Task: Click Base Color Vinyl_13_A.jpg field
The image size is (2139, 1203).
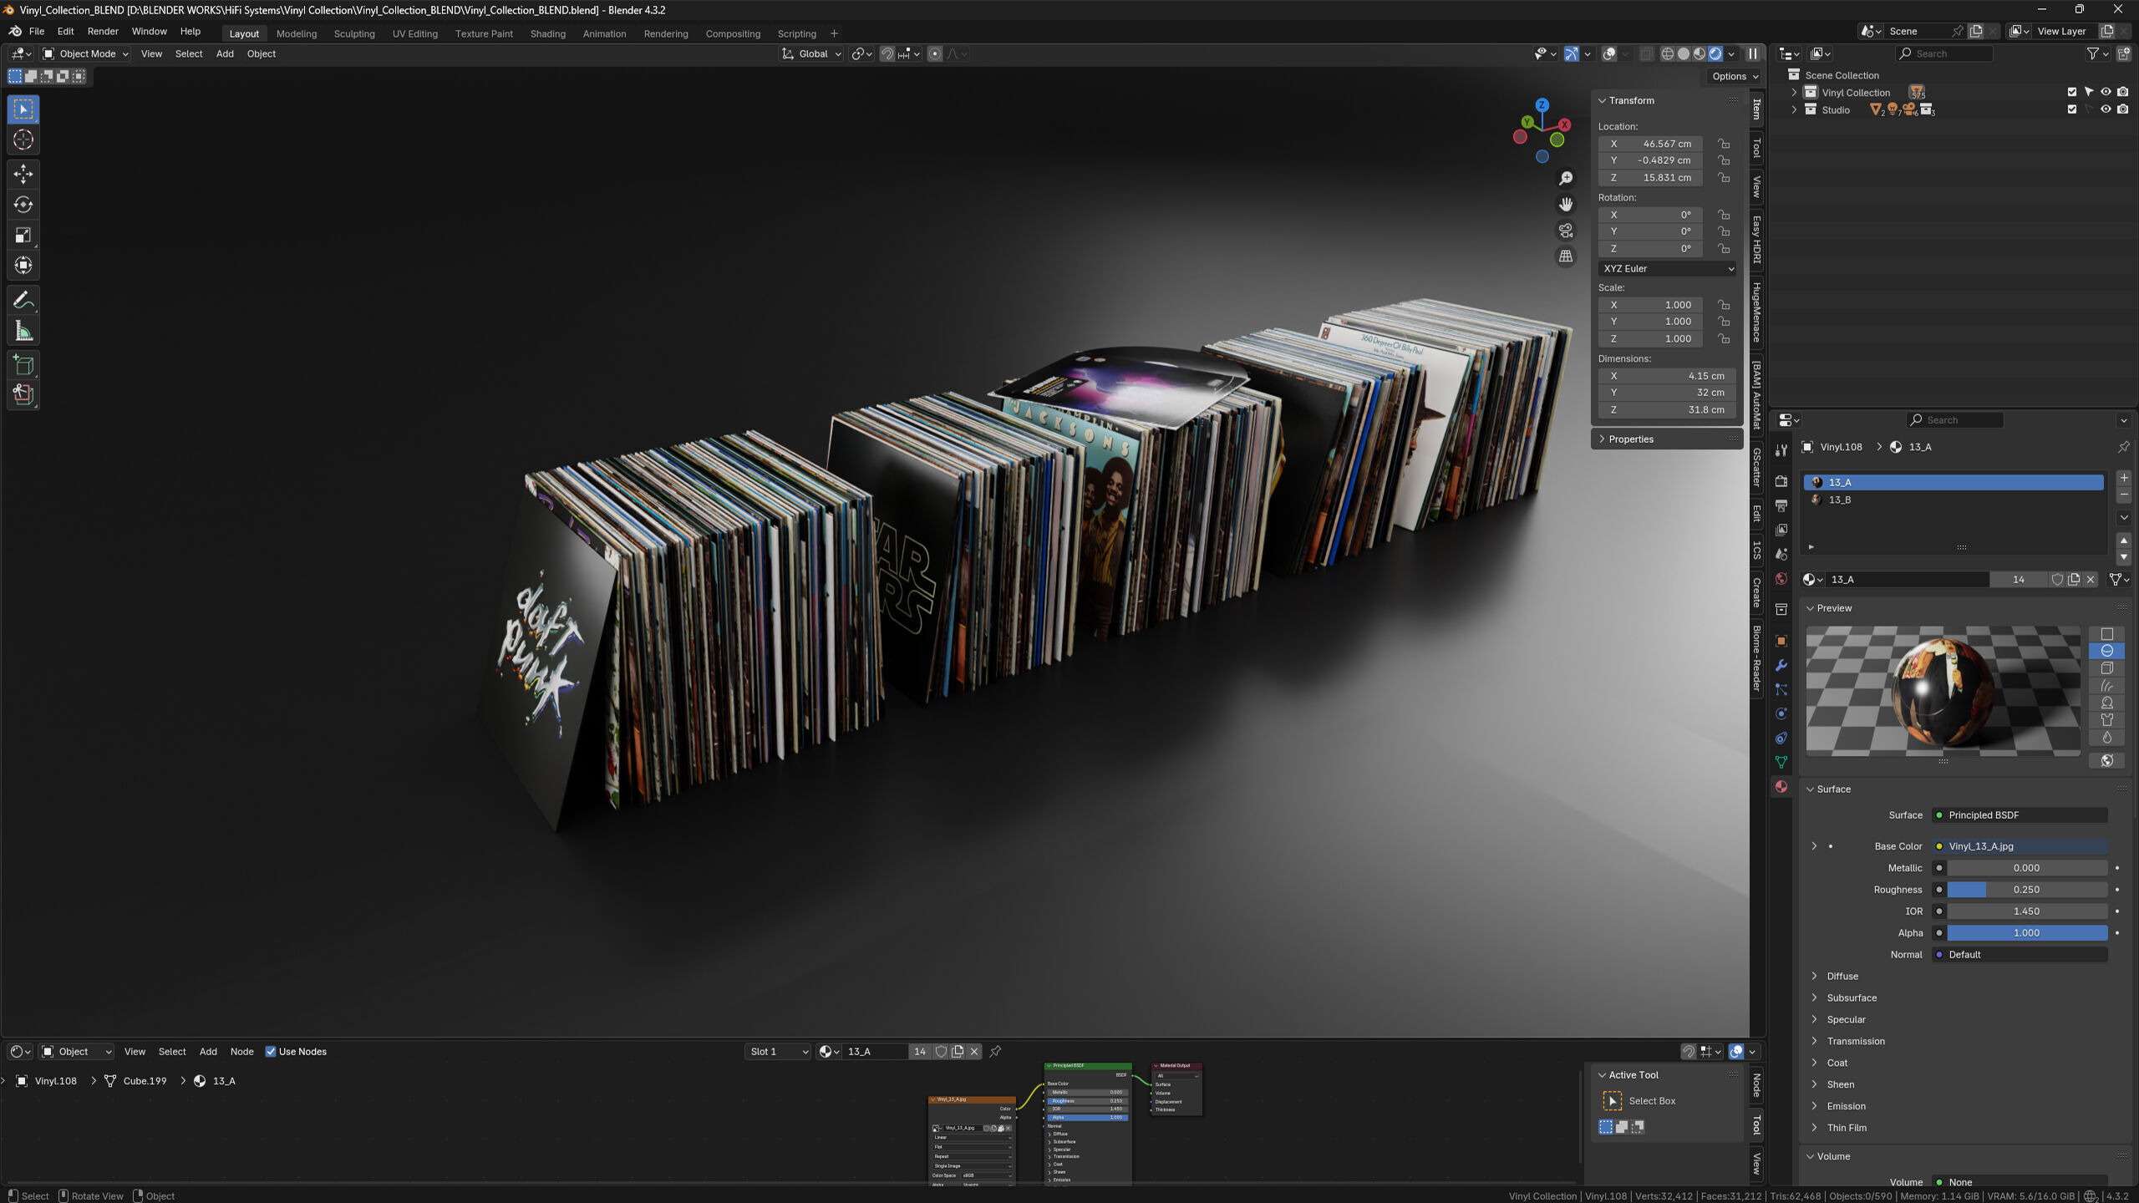Action: (x=2020, y=846)
